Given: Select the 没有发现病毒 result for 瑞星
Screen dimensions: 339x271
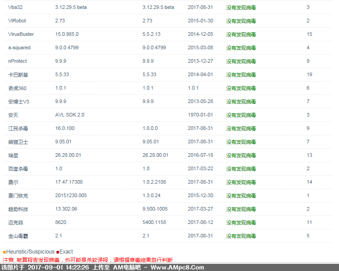Looking at the screenshot, I should (x=241, y=155).
